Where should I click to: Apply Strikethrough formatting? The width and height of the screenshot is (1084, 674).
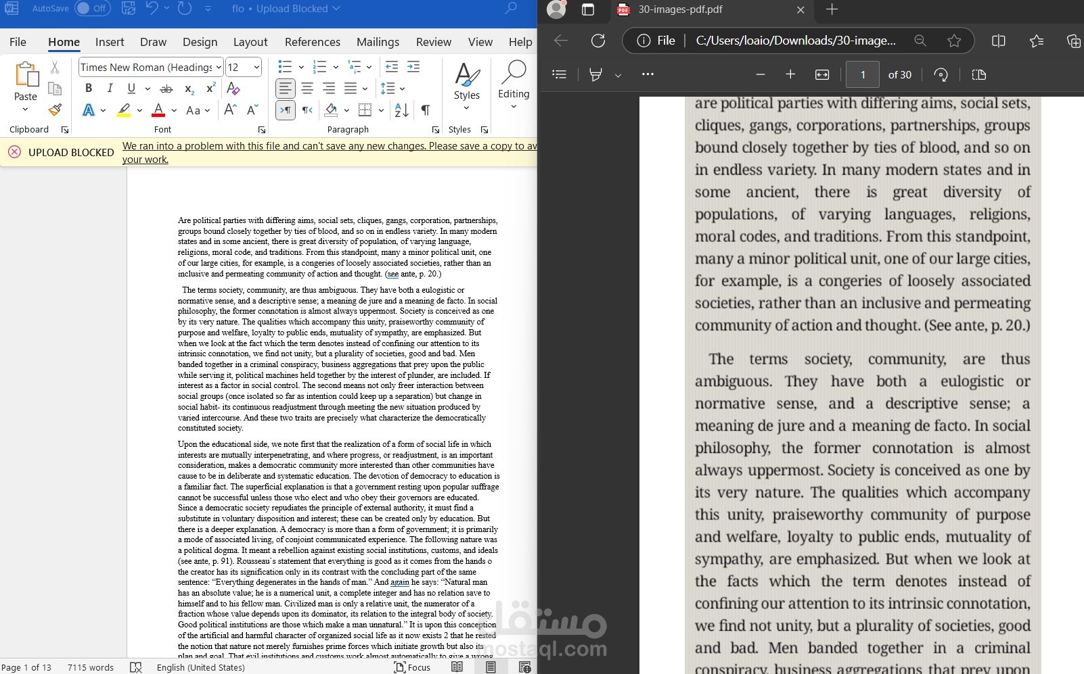pos(166,89)
